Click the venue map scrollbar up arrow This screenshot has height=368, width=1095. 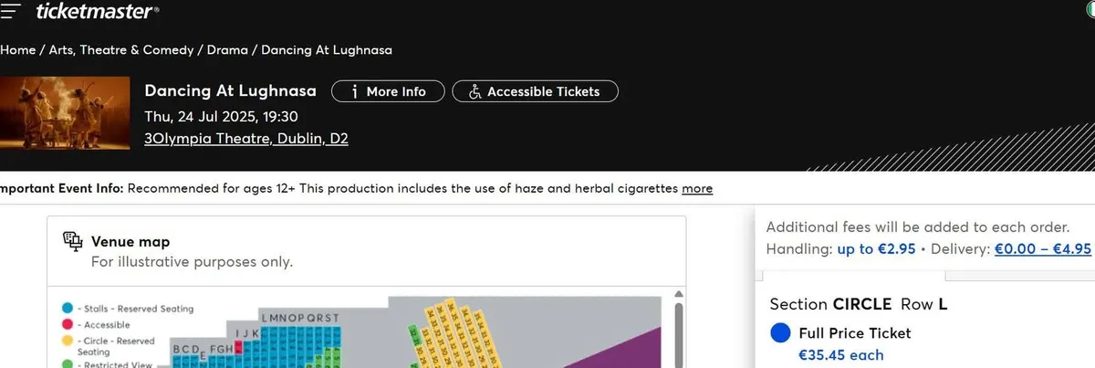click(678, 295)
